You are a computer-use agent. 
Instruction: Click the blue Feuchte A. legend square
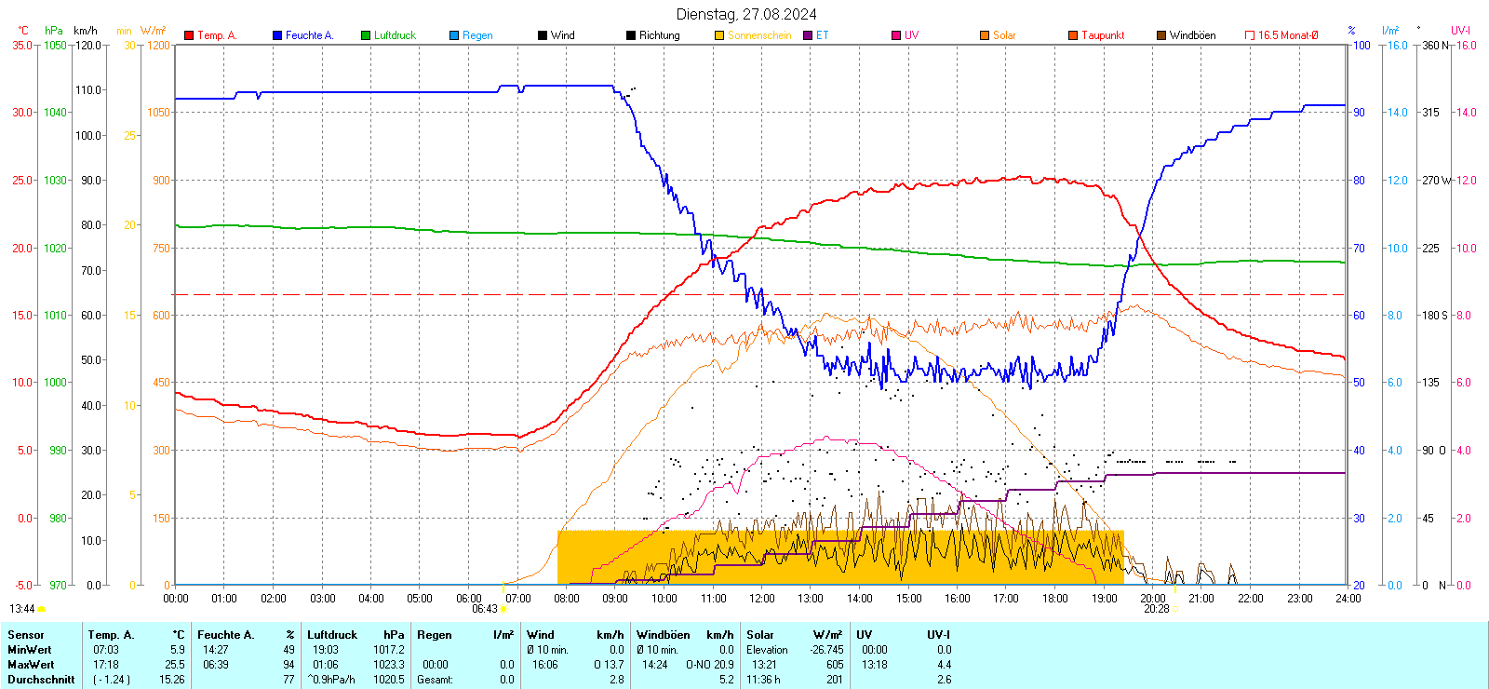pyautogui.click(x=277, y=35)
